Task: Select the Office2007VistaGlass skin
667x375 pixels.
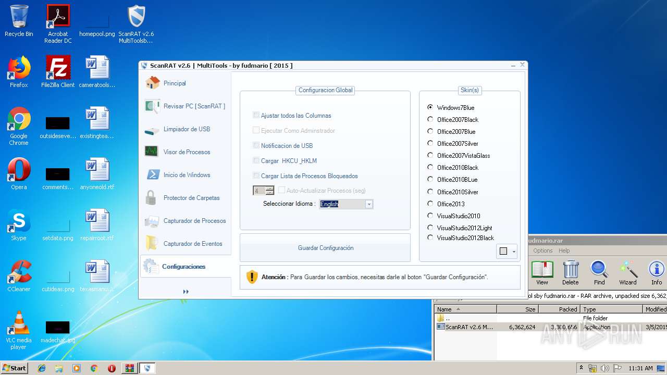Action: coord(430,155)
